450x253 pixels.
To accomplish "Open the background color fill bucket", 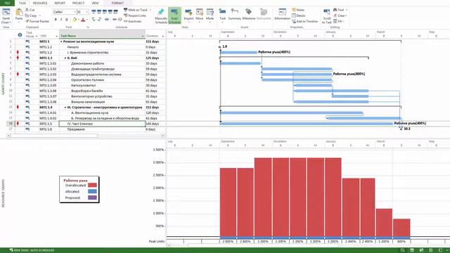I will click(x=75, y=20).
